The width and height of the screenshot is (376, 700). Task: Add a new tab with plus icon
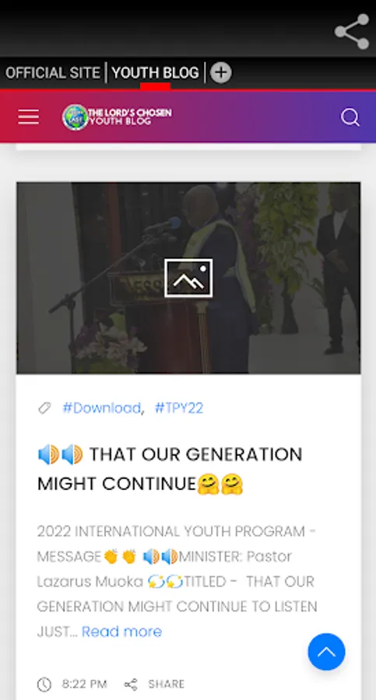pos(221,72)
